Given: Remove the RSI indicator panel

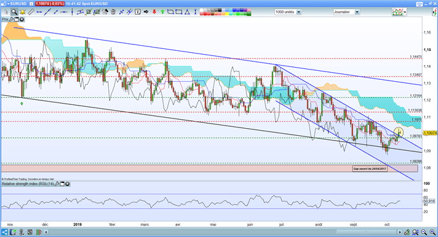Looking at the screenshot, I should [x=68, y=184].
